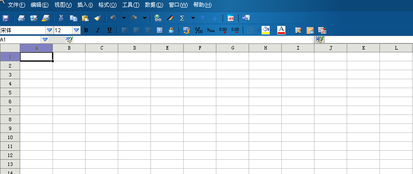
Task: Click the formula check icon beside name box
Action: pos(69,40)
